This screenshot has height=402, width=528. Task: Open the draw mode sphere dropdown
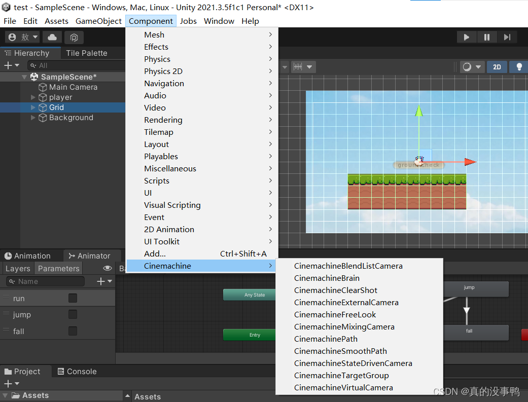pos(472,67)
